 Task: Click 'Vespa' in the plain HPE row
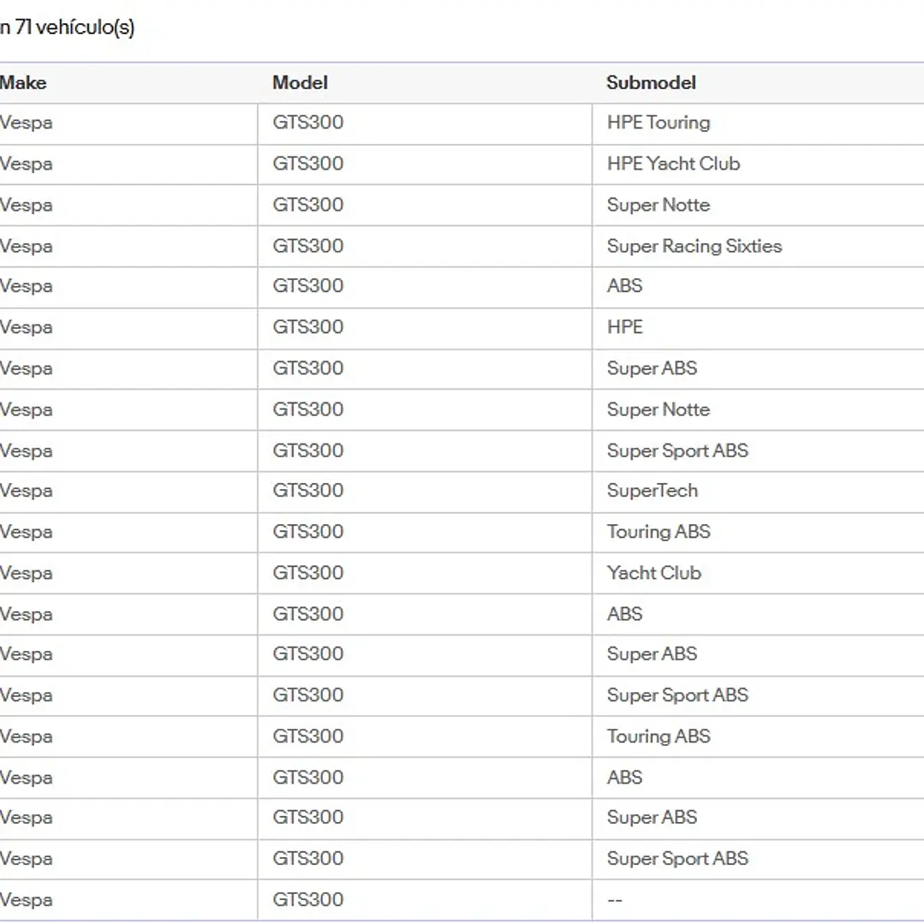pyautogui.click(x=26, y=328)
